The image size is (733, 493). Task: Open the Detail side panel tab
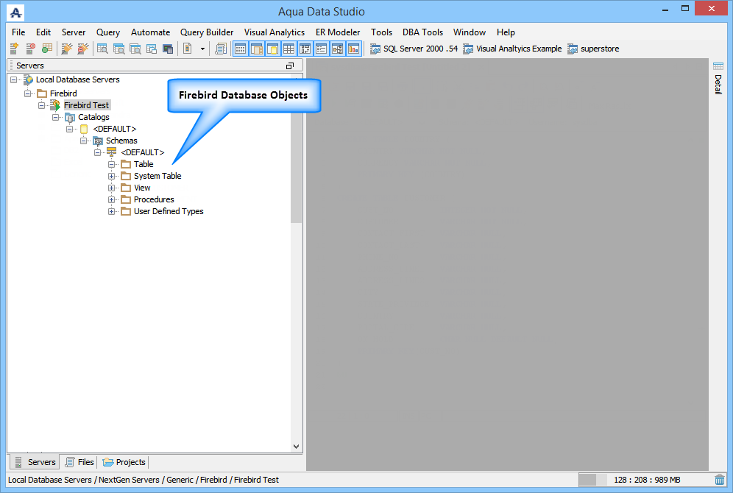pos(718,78)
